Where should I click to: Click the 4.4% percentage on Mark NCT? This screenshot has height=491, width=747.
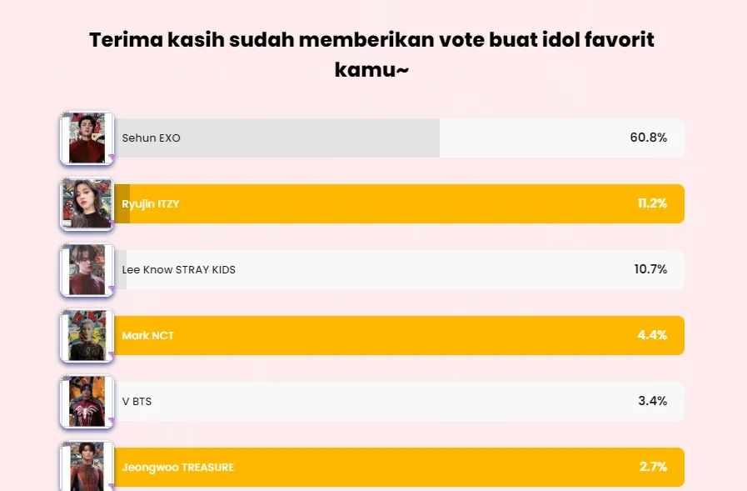pos(652,334)
